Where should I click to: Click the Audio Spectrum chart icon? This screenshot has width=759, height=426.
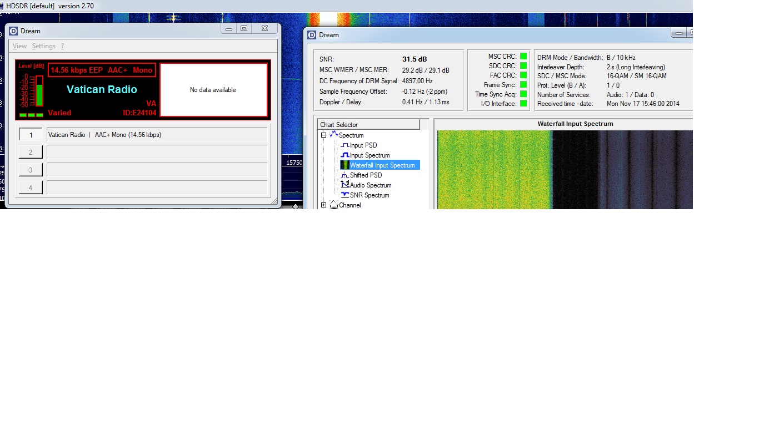click(344, 185)
